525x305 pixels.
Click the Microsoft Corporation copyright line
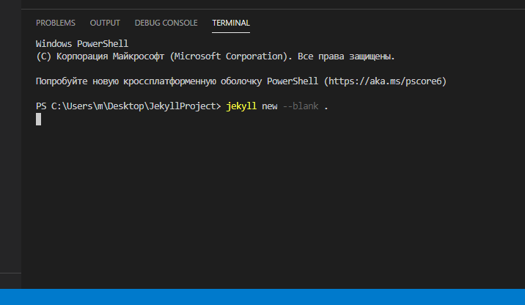coord(215,56)
